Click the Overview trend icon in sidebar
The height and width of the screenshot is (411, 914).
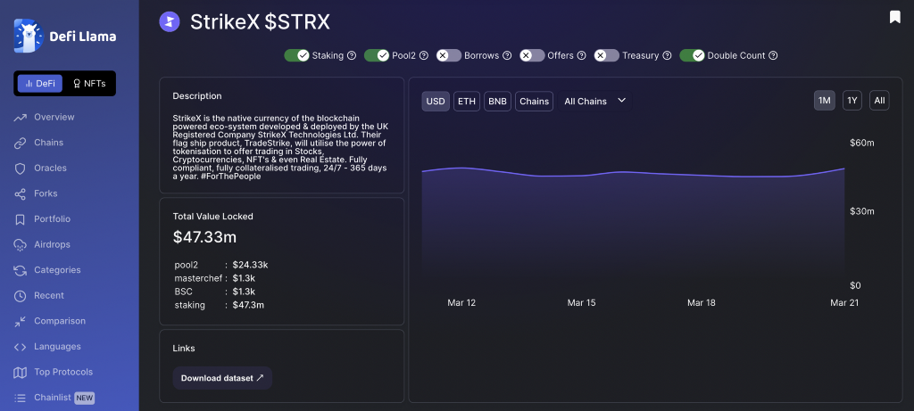21,117
